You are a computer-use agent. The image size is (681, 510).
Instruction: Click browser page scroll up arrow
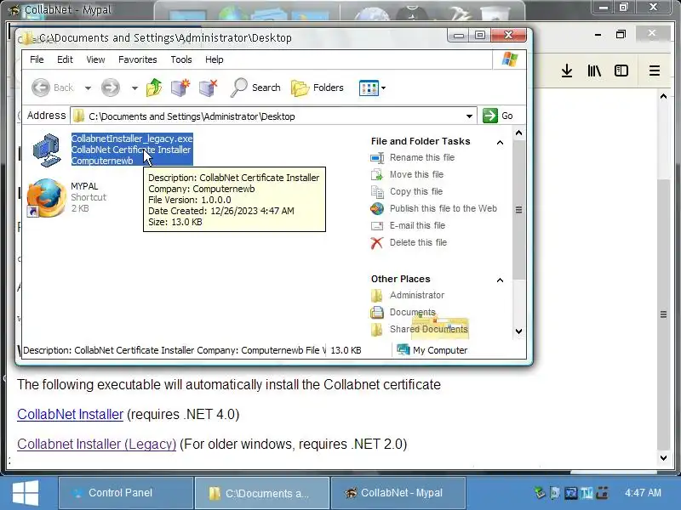click(x=663, y=96)
